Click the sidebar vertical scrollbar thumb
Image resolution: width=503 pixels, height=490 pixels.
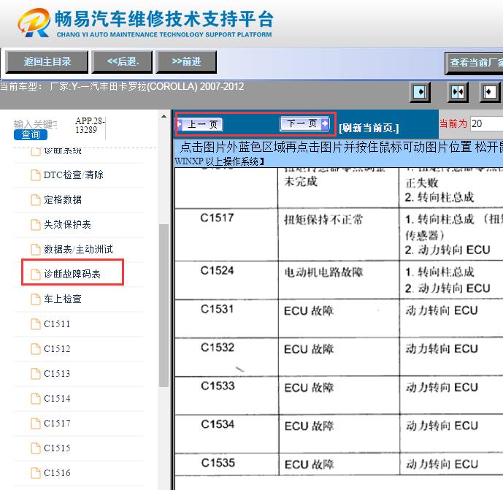tap(164, 305)
